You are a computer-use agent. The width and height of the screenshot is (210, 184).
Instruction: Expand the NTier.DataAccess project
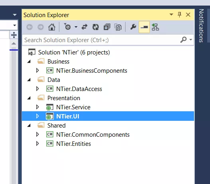click(37, 89)
